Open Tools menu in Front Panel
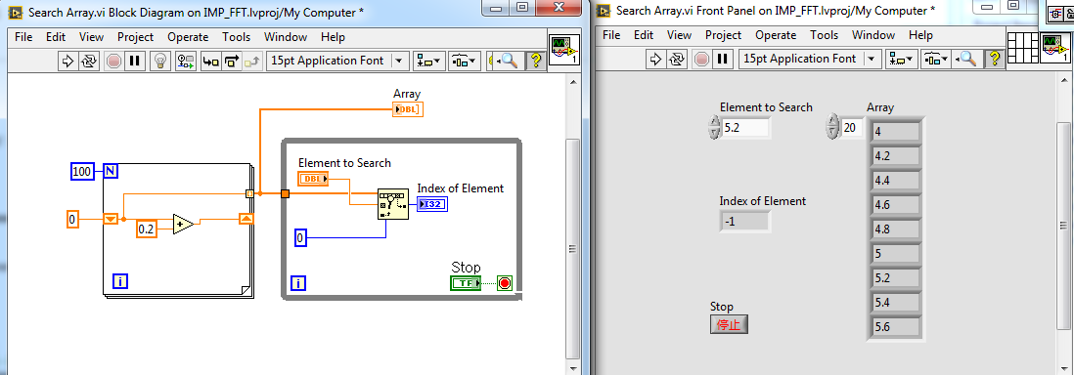This screenshot has width=1074, height=375. (824, 35)
